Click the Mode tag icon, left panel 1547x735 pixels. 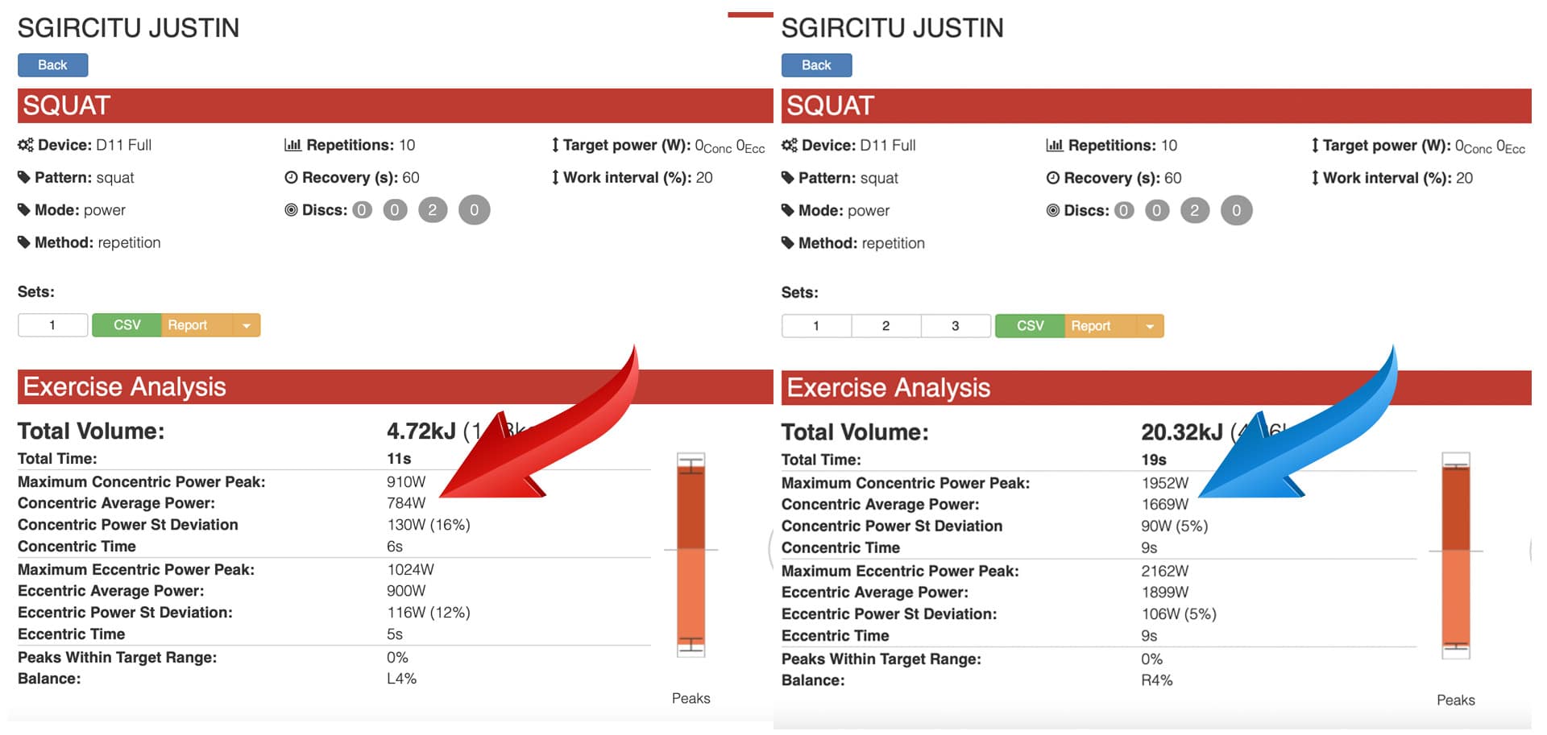24,210
